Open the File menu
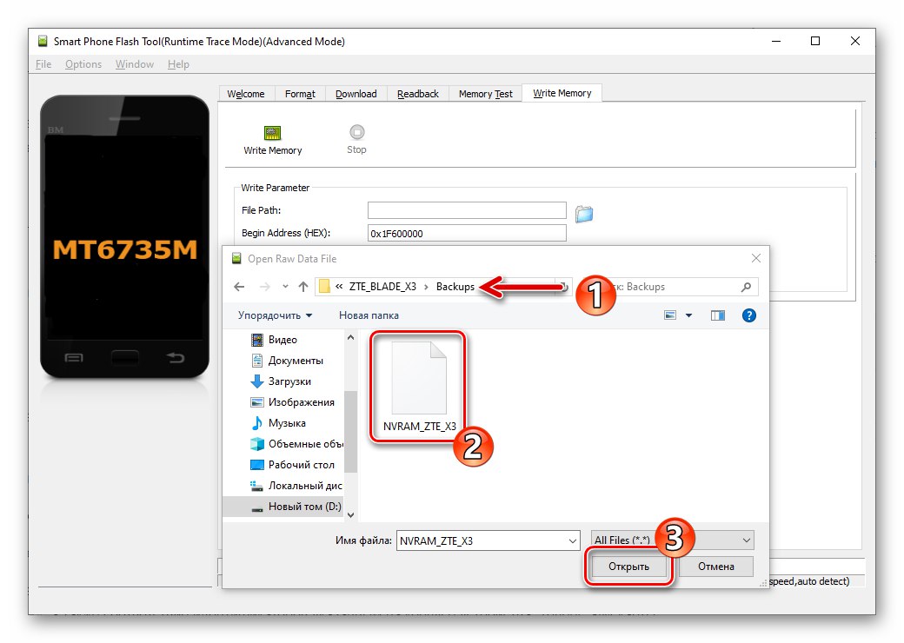The width and height of the screenshot is (904, 643). coord(43,64)
